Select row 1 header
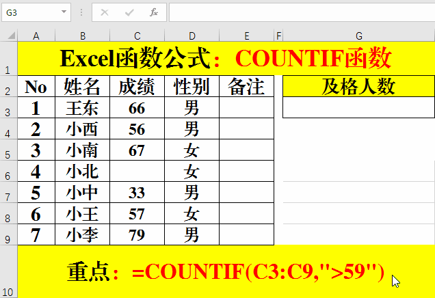Viewport: 435px width, 298px height. point(8,58)
